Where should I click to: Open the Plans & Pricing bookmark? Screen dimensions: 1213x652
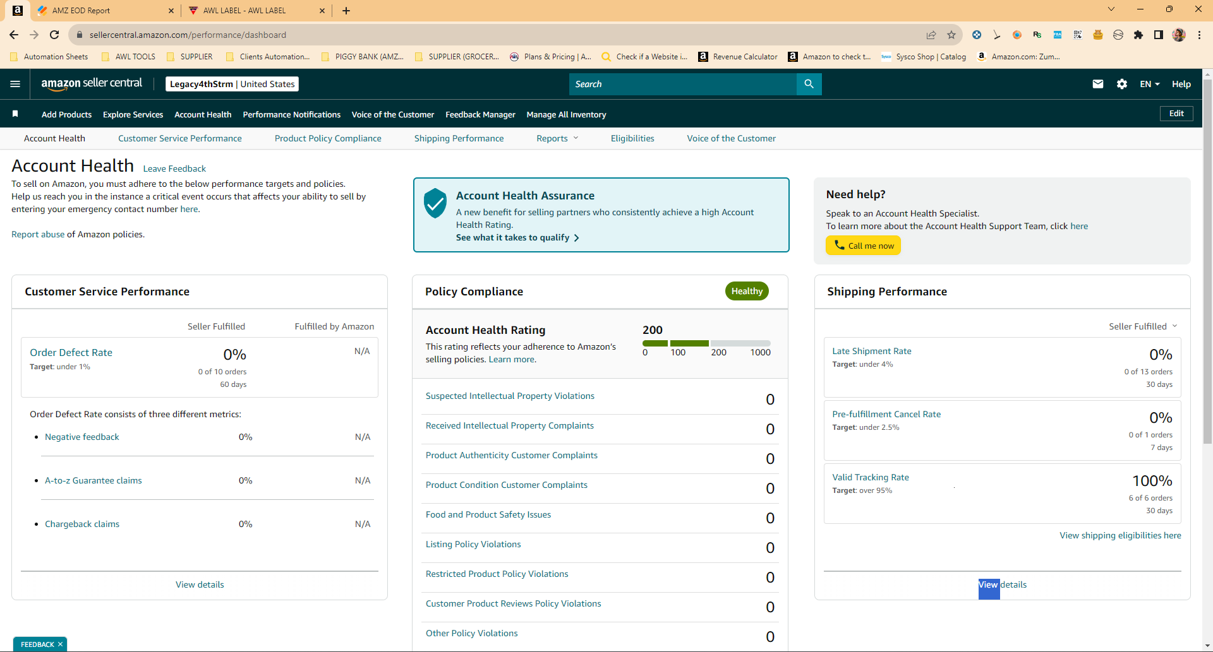point(551,57)
